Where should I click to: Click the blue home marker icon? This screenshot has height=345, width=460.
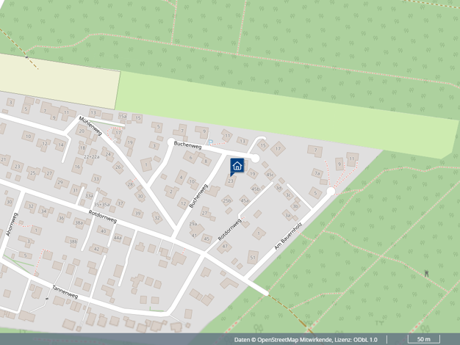click(237, 166)
